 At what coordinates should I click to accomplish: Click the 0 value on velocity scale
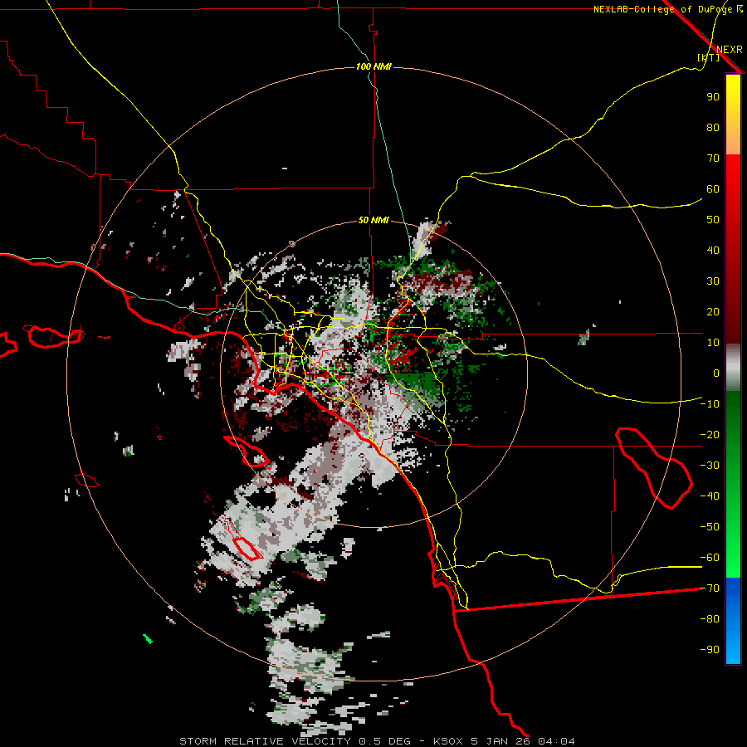(x=716, y=373)
